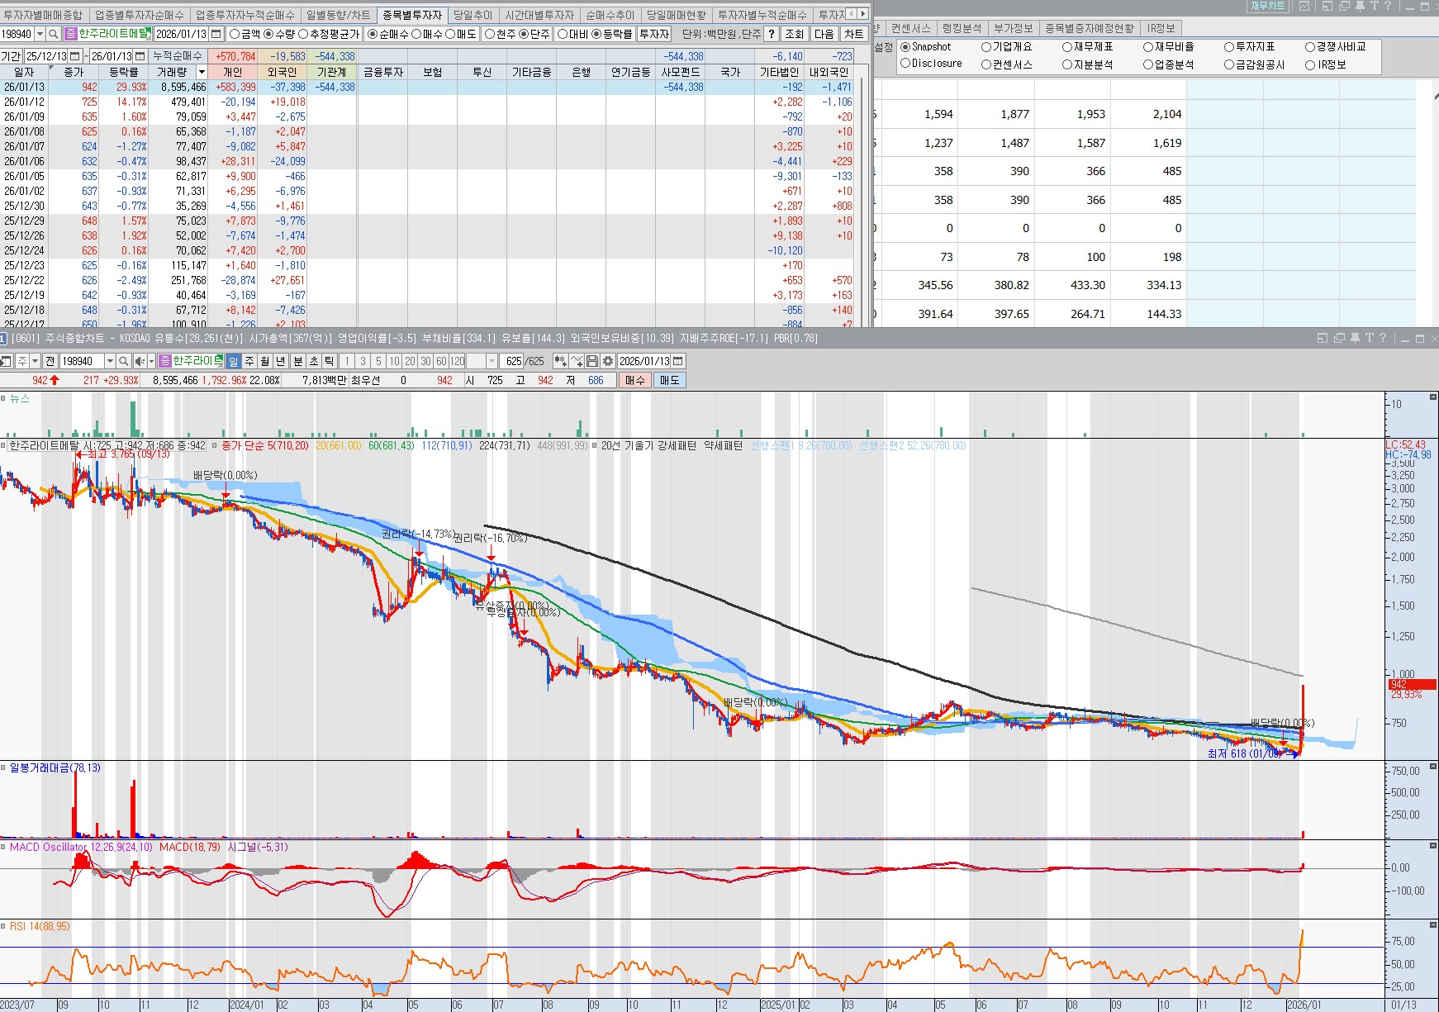Click the detach window icon in chart window title bar
Viewport: 1439px width, 1012px height.
tap(1323, 338)
